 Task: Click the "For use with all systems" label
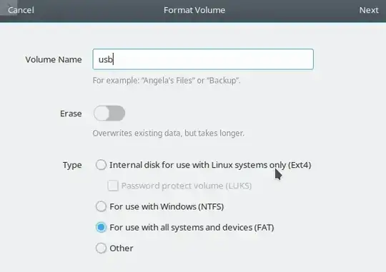(x=192, y=228)
